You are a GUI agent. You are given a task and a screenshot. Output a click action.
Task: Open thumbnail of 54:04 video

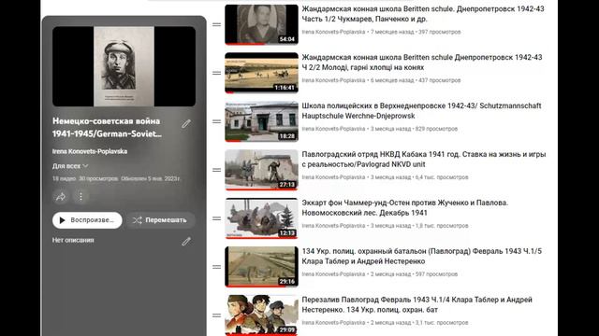[x=261, y=25]
